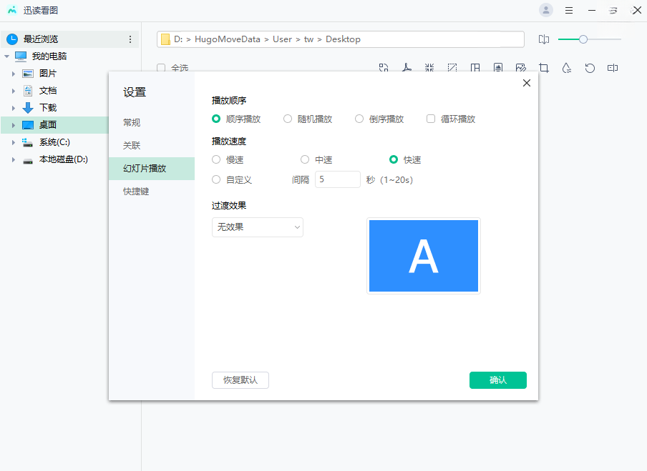Image resolution: width=647 pixels, height=471 pixels.
Task: Select 随机播放 radio button
Action: tap(288, 119)
